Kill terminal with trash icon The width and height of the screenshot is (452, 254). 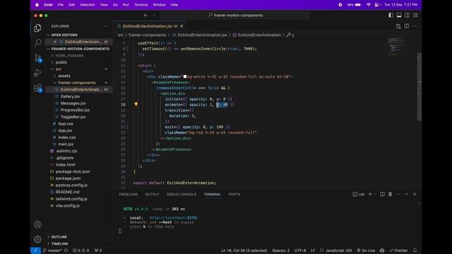[391, 195]
